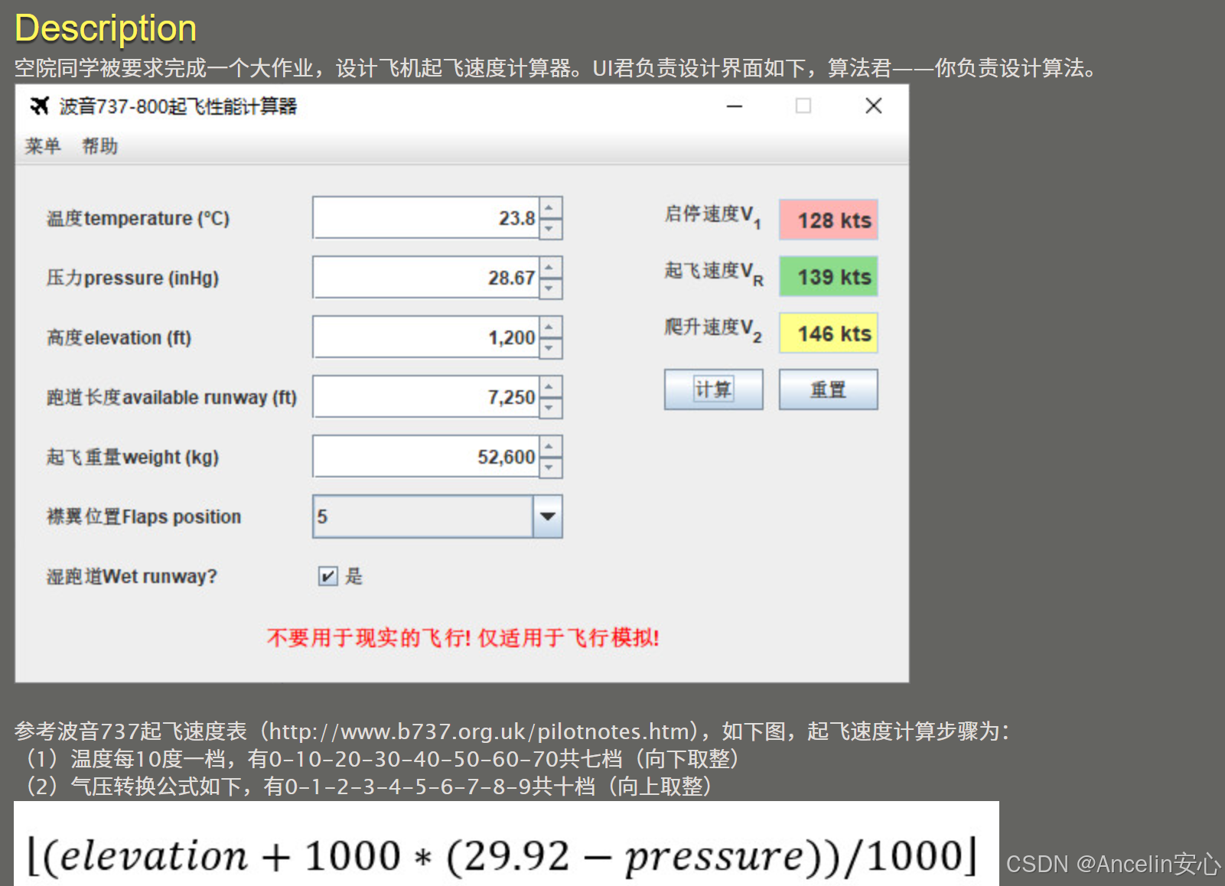This screenshot has width=1225, height=886.
Task: Click the elevation (ft) input field
Action: [x=426, y=337]
